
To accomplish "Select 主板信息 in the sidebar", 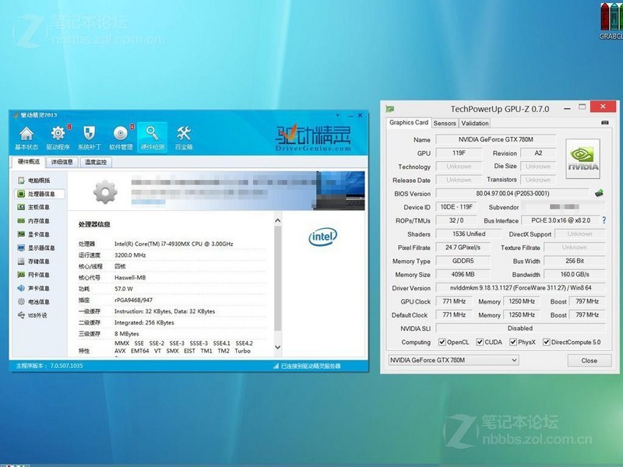I will (x=34, y=207).
